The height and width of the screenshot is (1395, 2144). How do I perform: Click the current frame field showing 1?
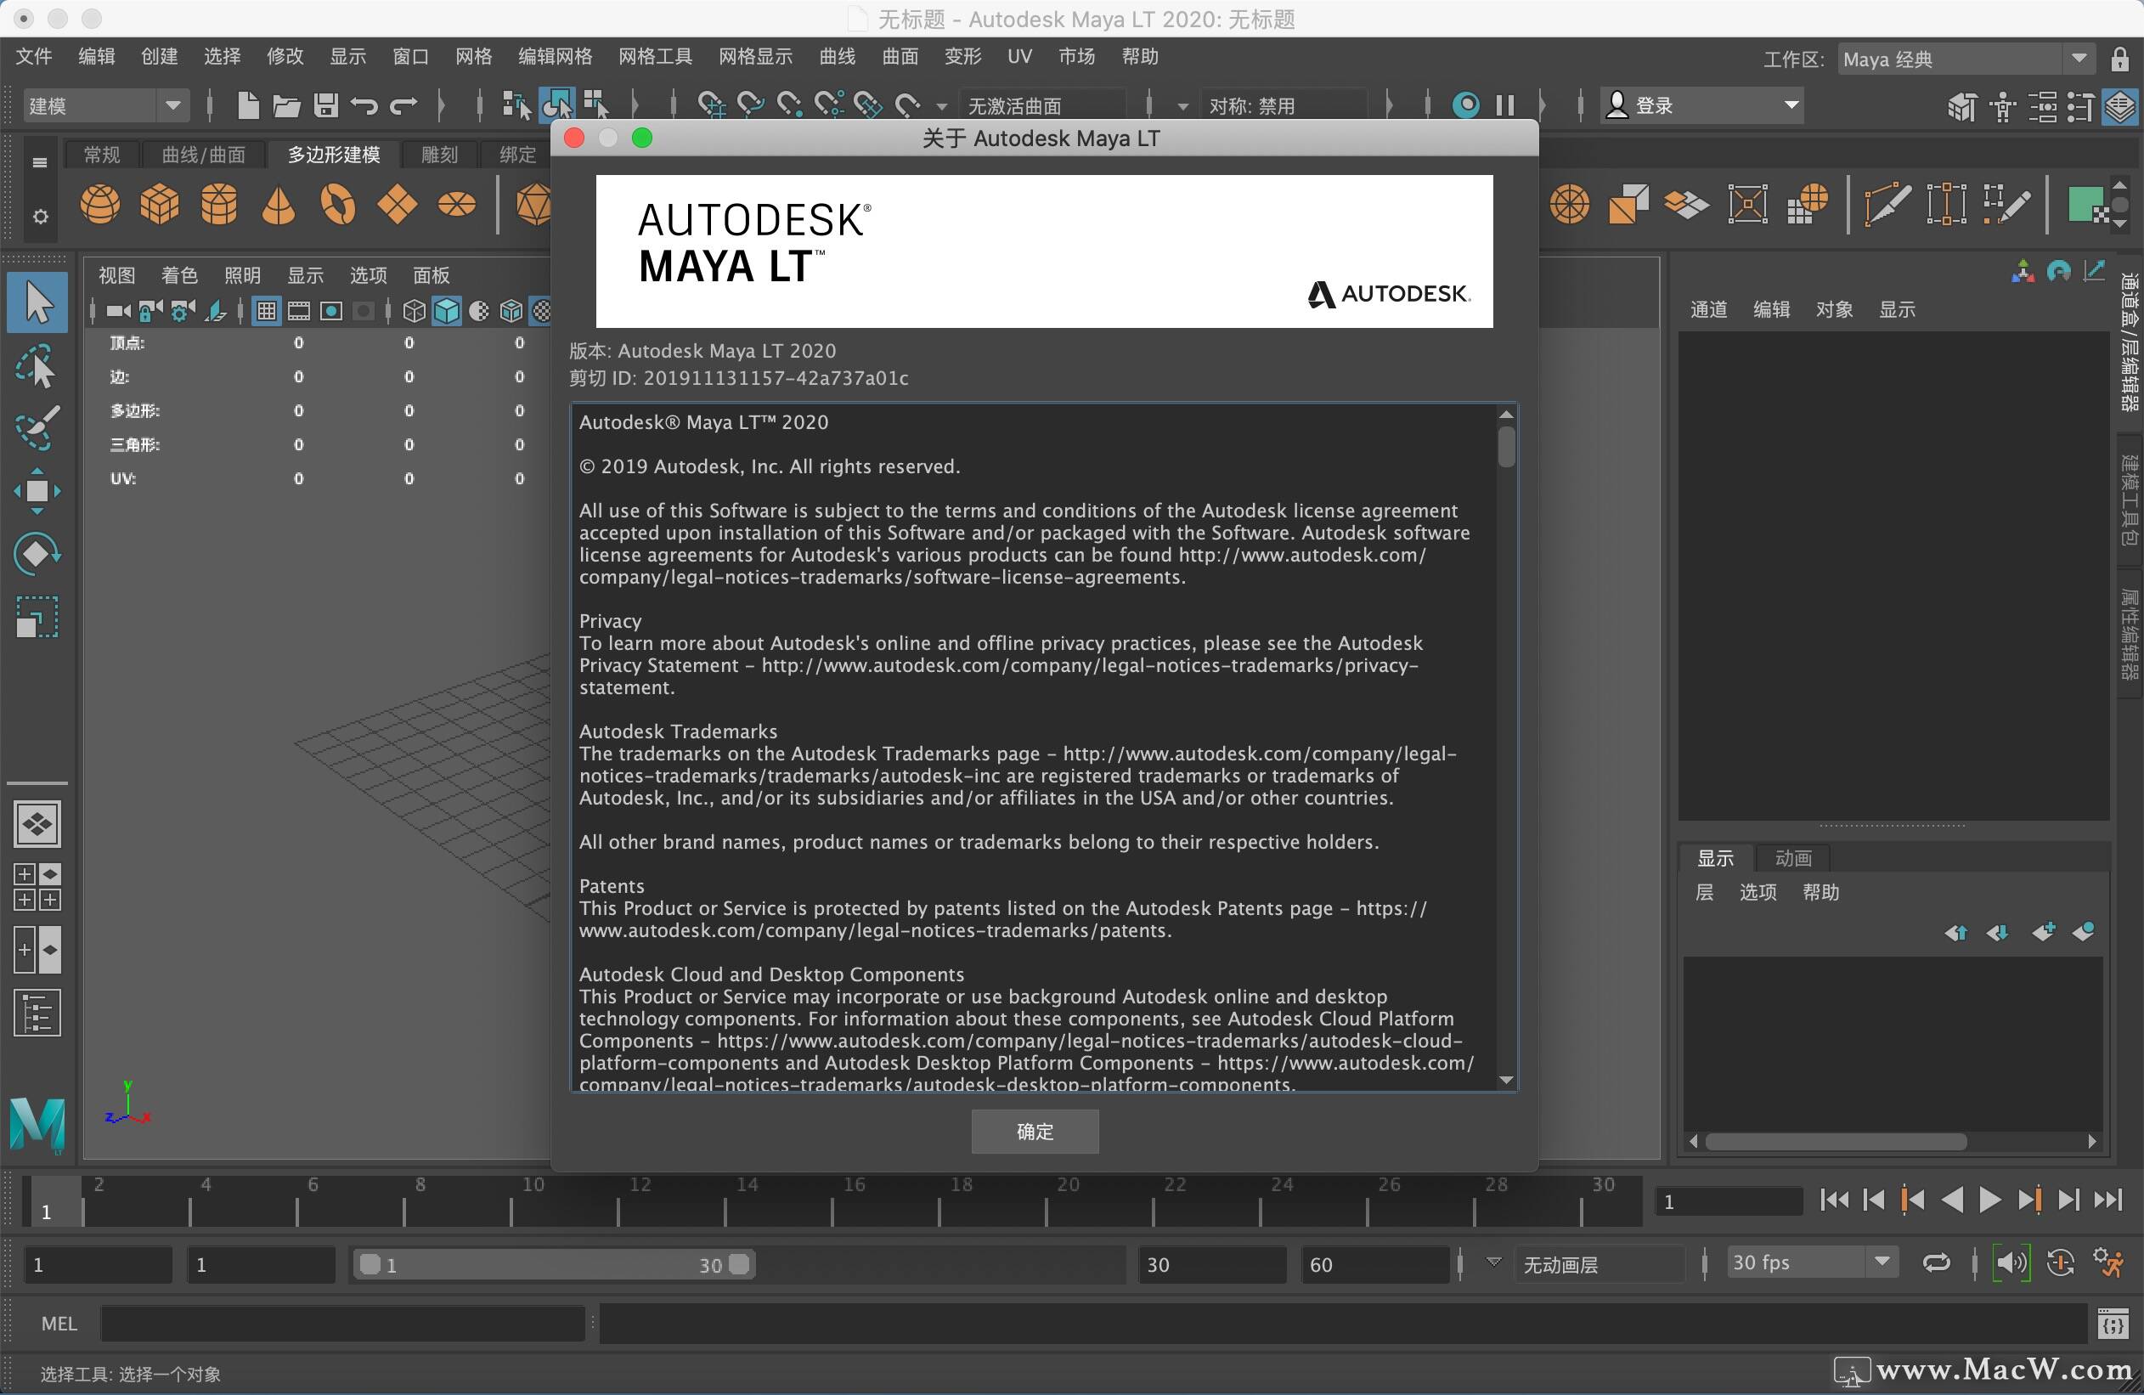click(1728, 1201)
